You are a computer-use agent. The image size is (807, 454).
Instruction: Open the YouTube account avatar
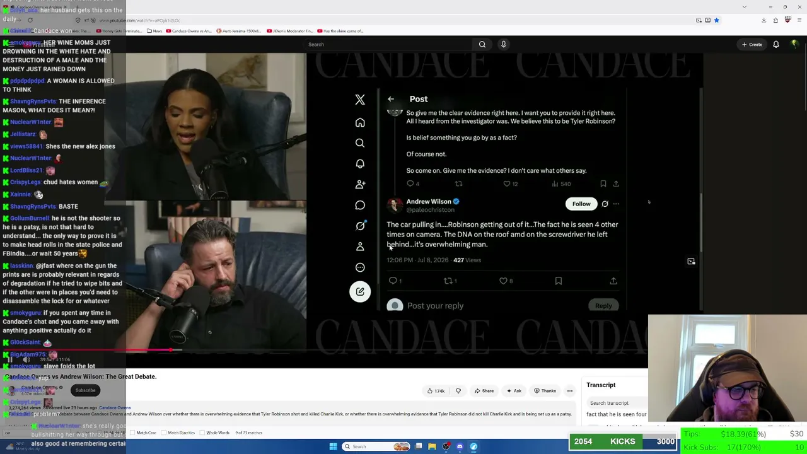(x=794, y=44)
